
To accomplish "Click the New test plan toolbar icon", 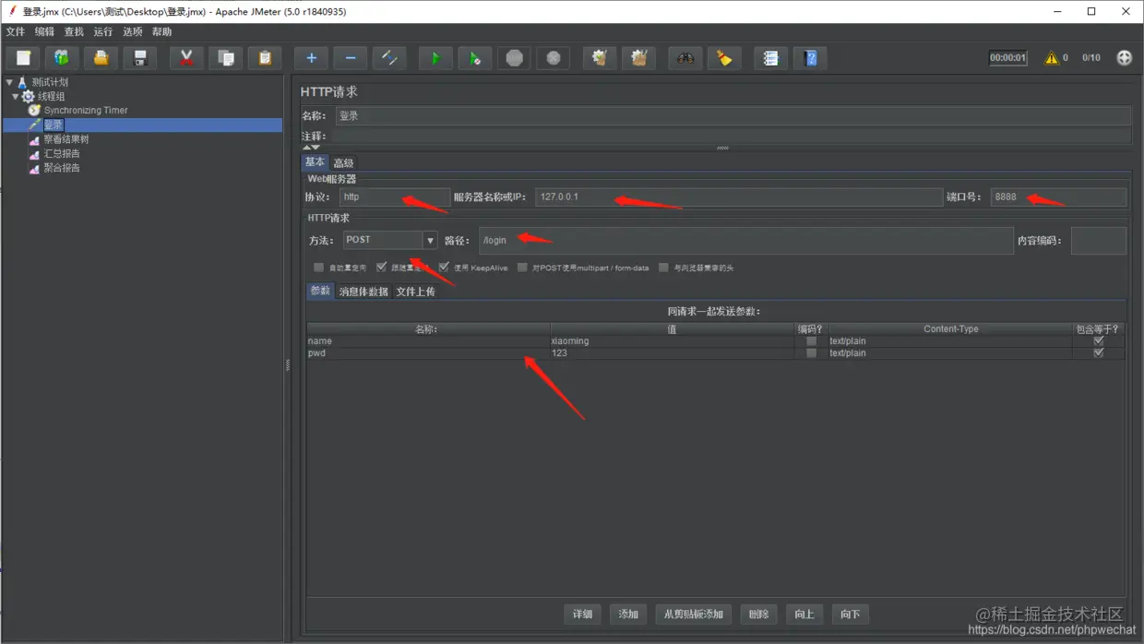I will pyautogui.click(x=23, y=58).
